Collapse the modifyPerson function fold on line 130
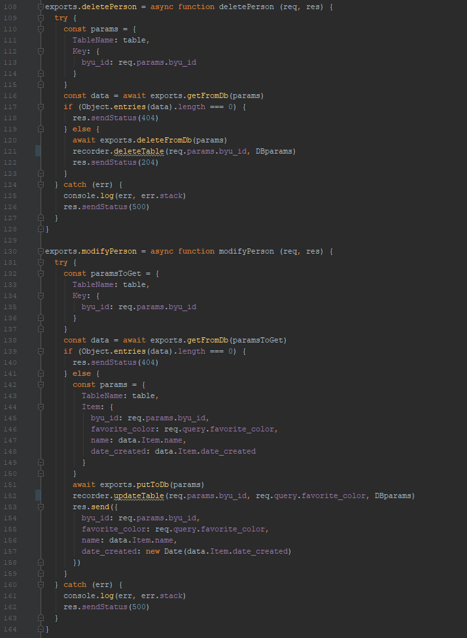 (x=41, y=252)
